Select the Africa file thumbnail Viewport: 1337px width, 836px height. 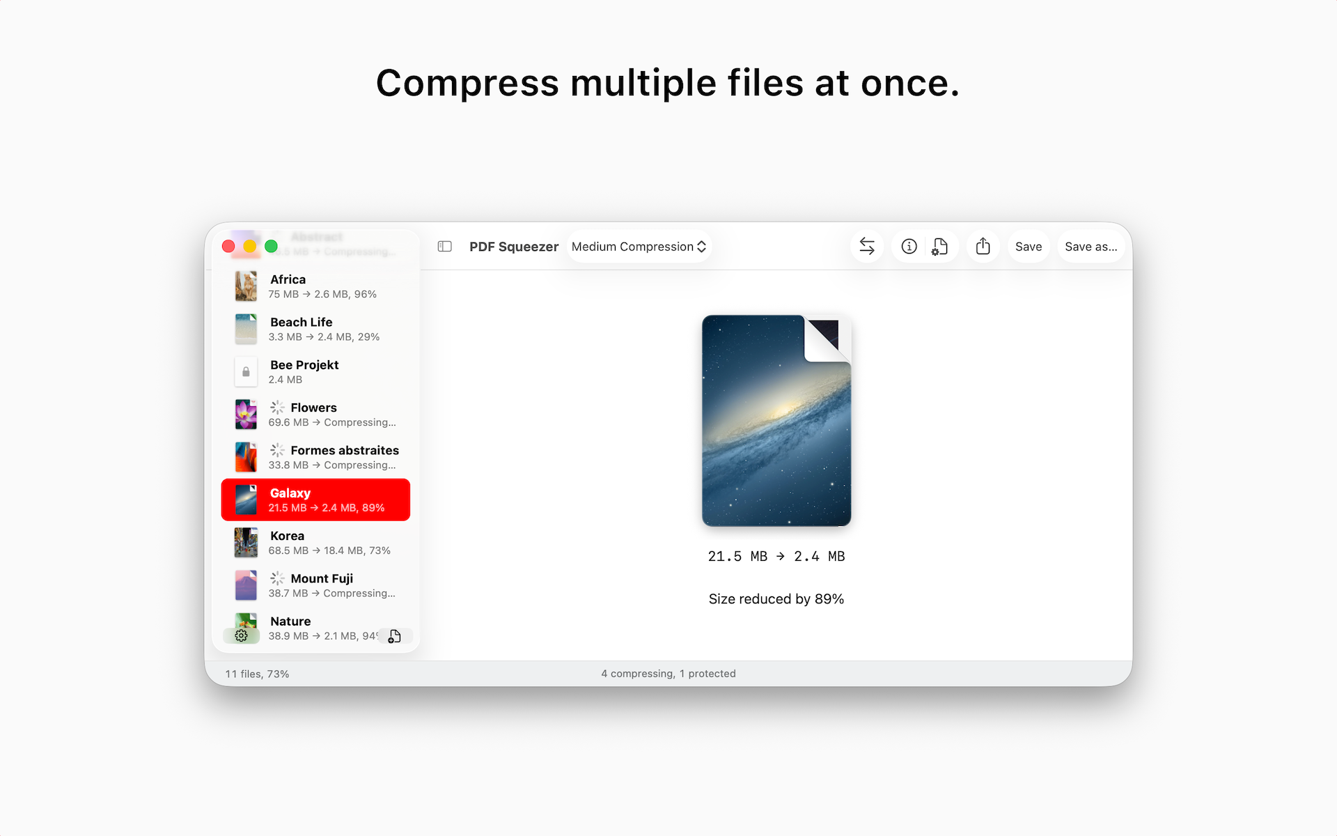(246, 286)
